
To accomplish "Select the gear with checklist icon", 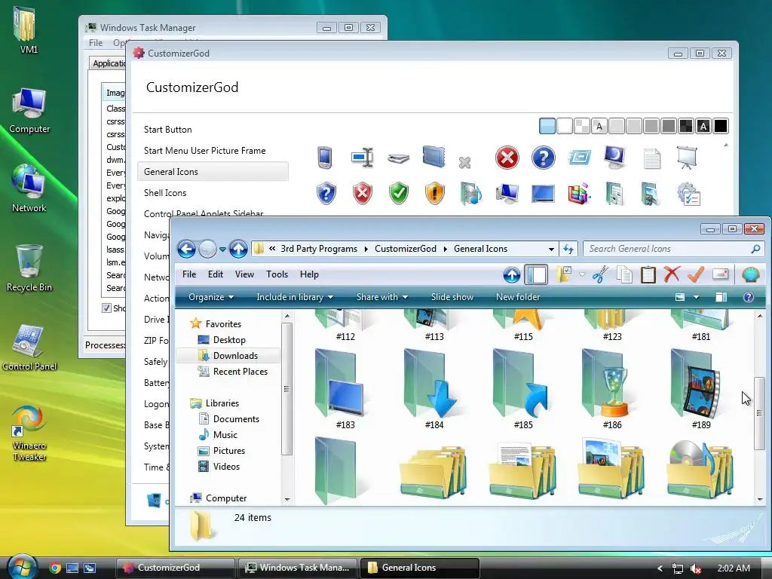I will coord(688,194).
